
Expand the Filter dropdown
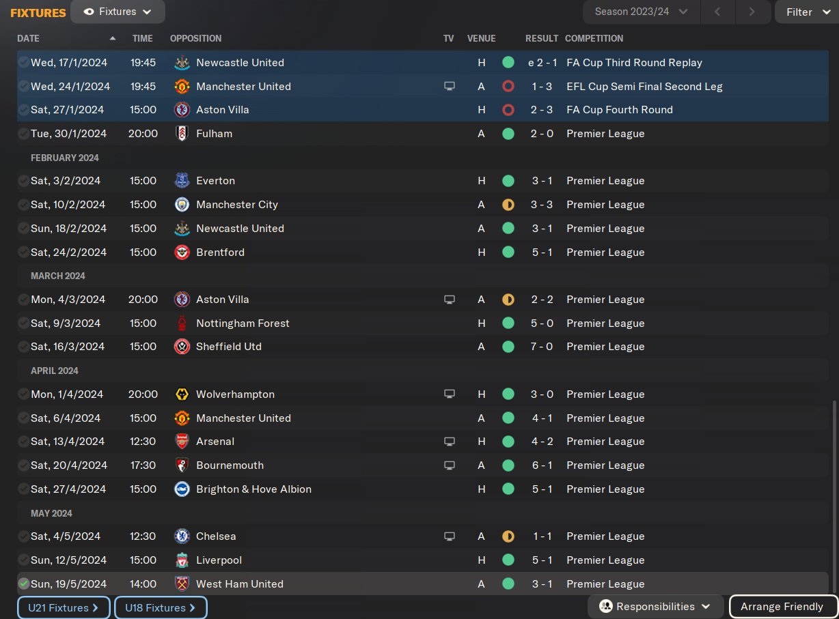(x=806, y=12)
